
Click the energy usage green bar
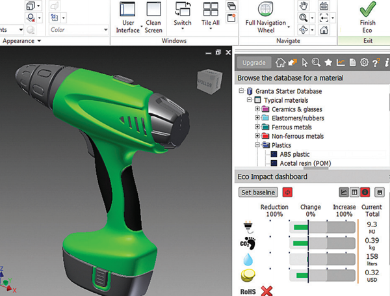pos(300,227)
